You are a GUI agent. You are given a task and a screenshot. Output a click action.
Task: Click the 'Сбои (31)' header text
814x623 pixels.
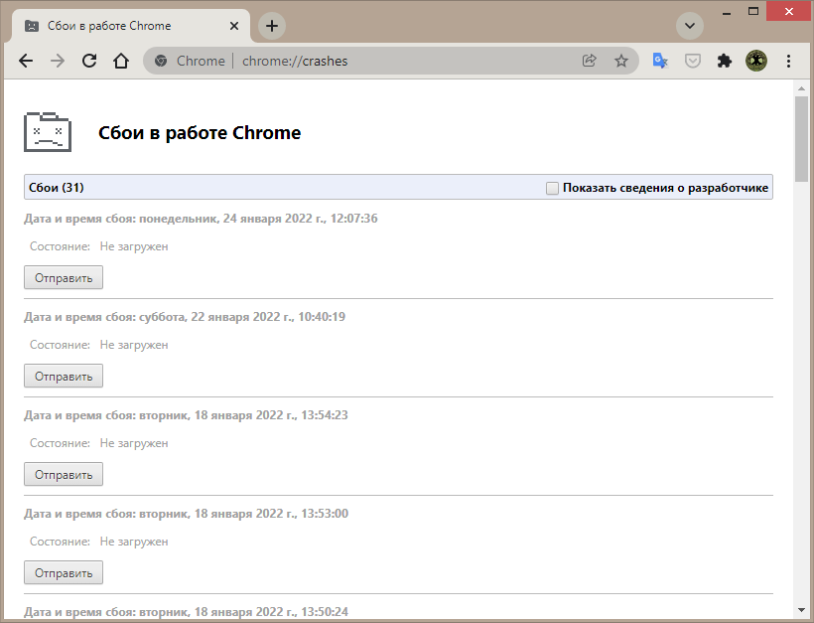pyautogui.click(x=56, y=188)
